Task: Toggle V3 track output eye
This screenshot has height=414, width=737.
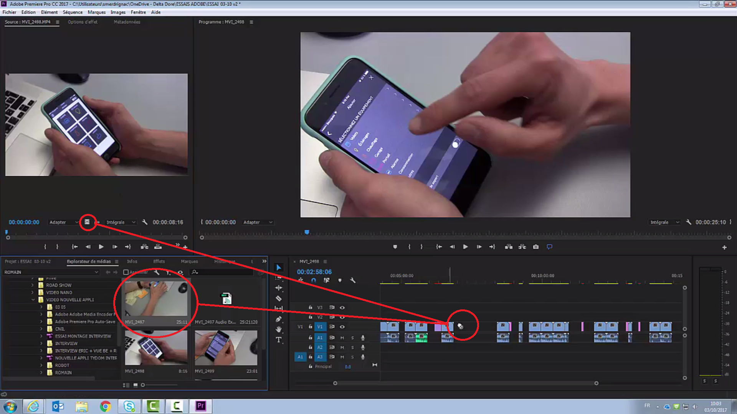Action: 342,307
